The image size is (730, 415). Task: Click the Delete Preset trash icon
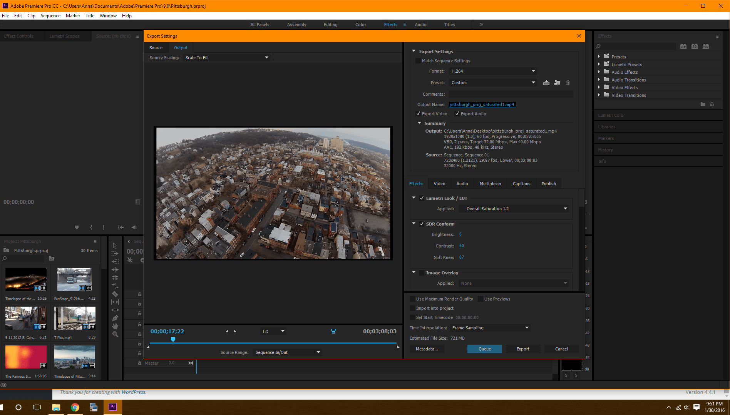[x=568, y=83]
